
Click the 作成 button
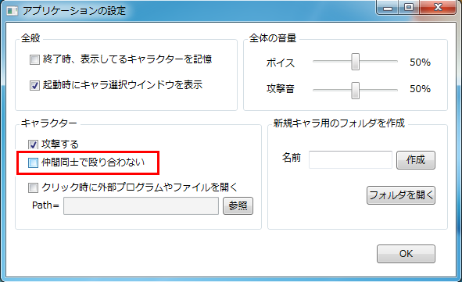coord(416,160)
